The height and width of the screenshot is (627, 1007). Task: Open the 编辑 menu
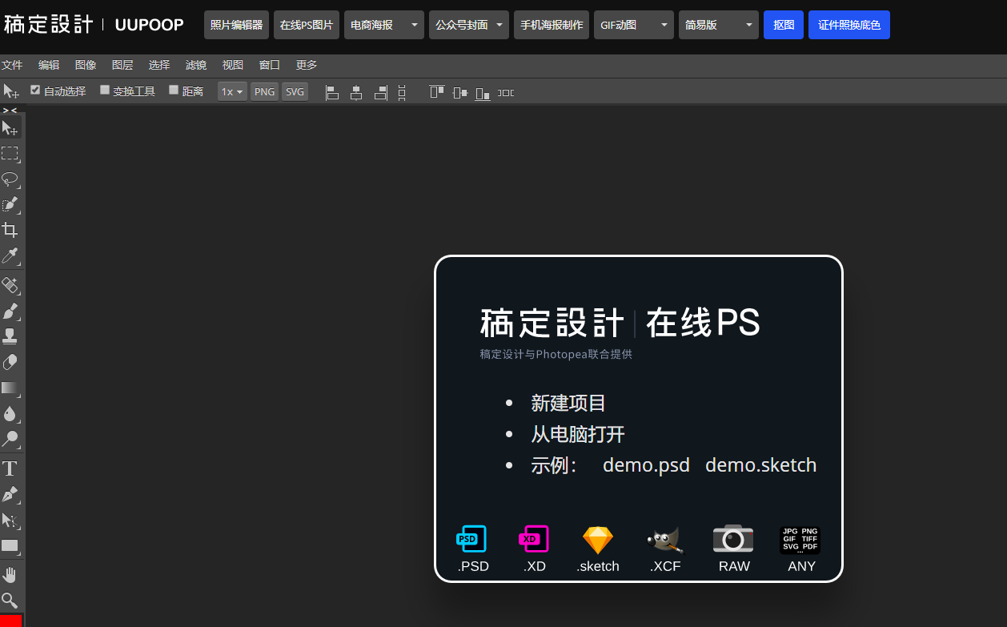click(49, 65)
